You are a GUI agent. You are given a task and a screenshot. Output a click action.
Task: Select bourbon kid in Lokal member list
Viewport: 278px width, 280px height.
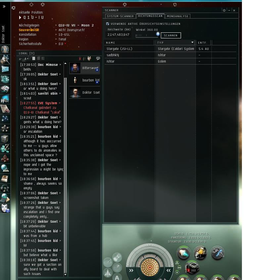coord(84,80)
